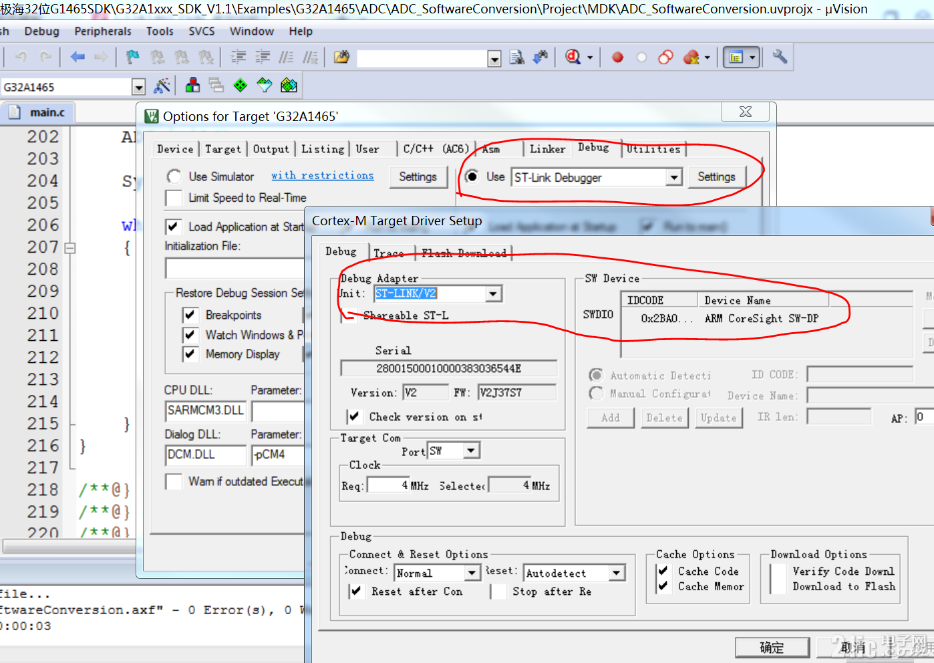Comment out the selection

coord(286,57)
